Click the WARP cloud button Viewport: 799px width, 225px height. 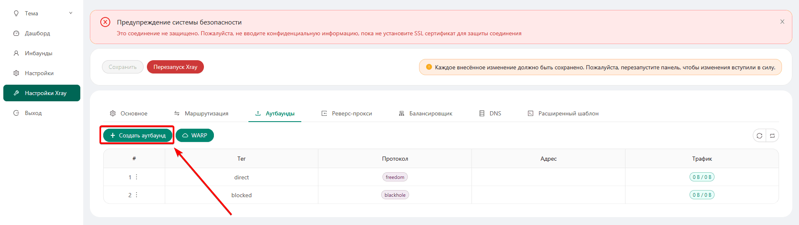pyautogui.click(x=195, y=135)
